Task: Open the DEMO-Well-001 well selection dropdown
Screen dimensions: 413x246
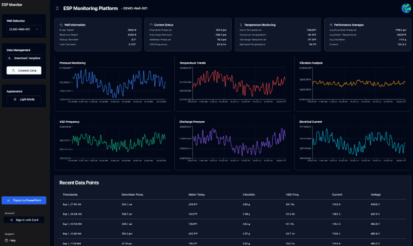Action: 24,29
